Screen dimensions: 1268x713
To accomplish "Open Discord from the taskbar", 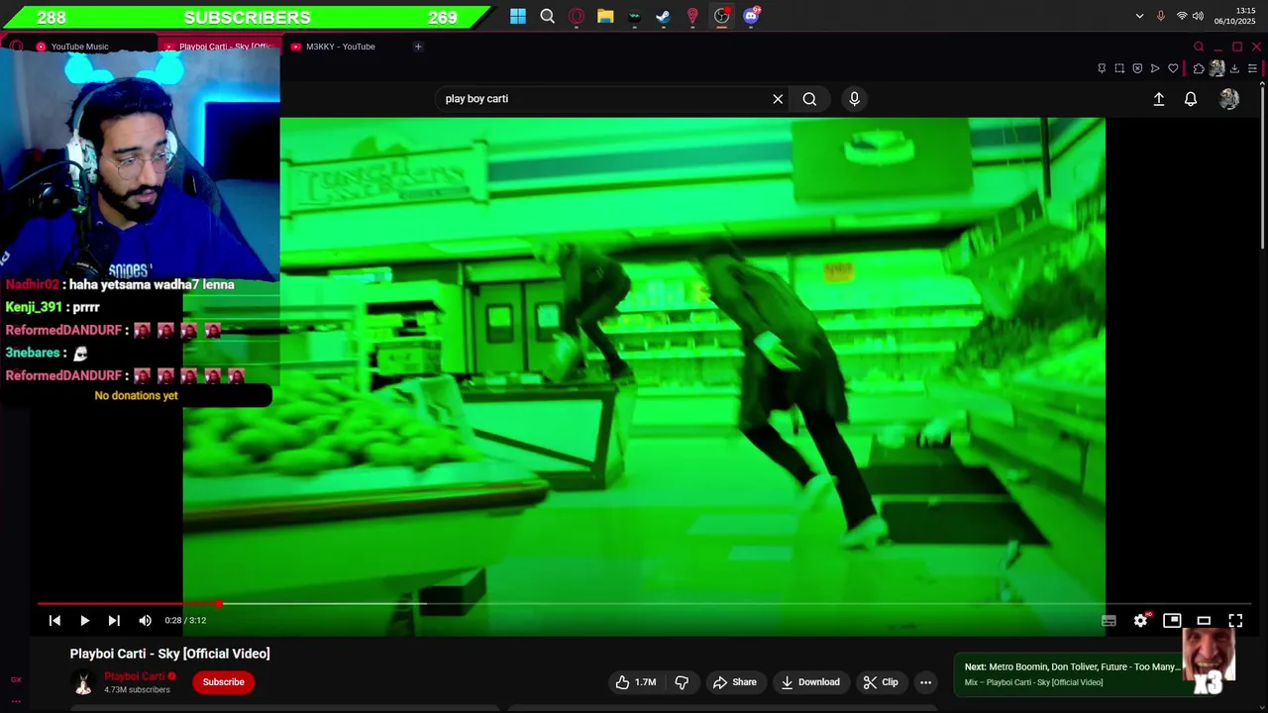I will pos(751,16).
